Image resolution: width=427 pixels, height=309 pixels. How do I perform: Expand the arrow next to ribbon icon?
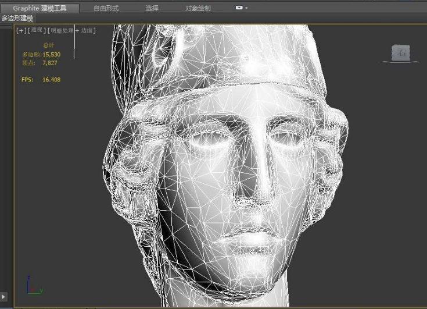coord(247,8)
